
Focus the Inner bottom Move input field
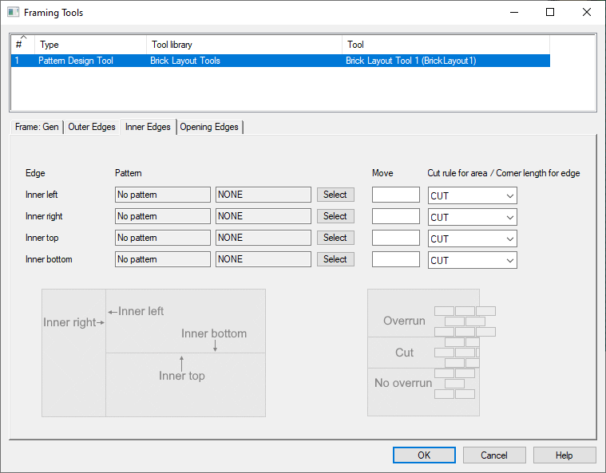coord(396,259)
